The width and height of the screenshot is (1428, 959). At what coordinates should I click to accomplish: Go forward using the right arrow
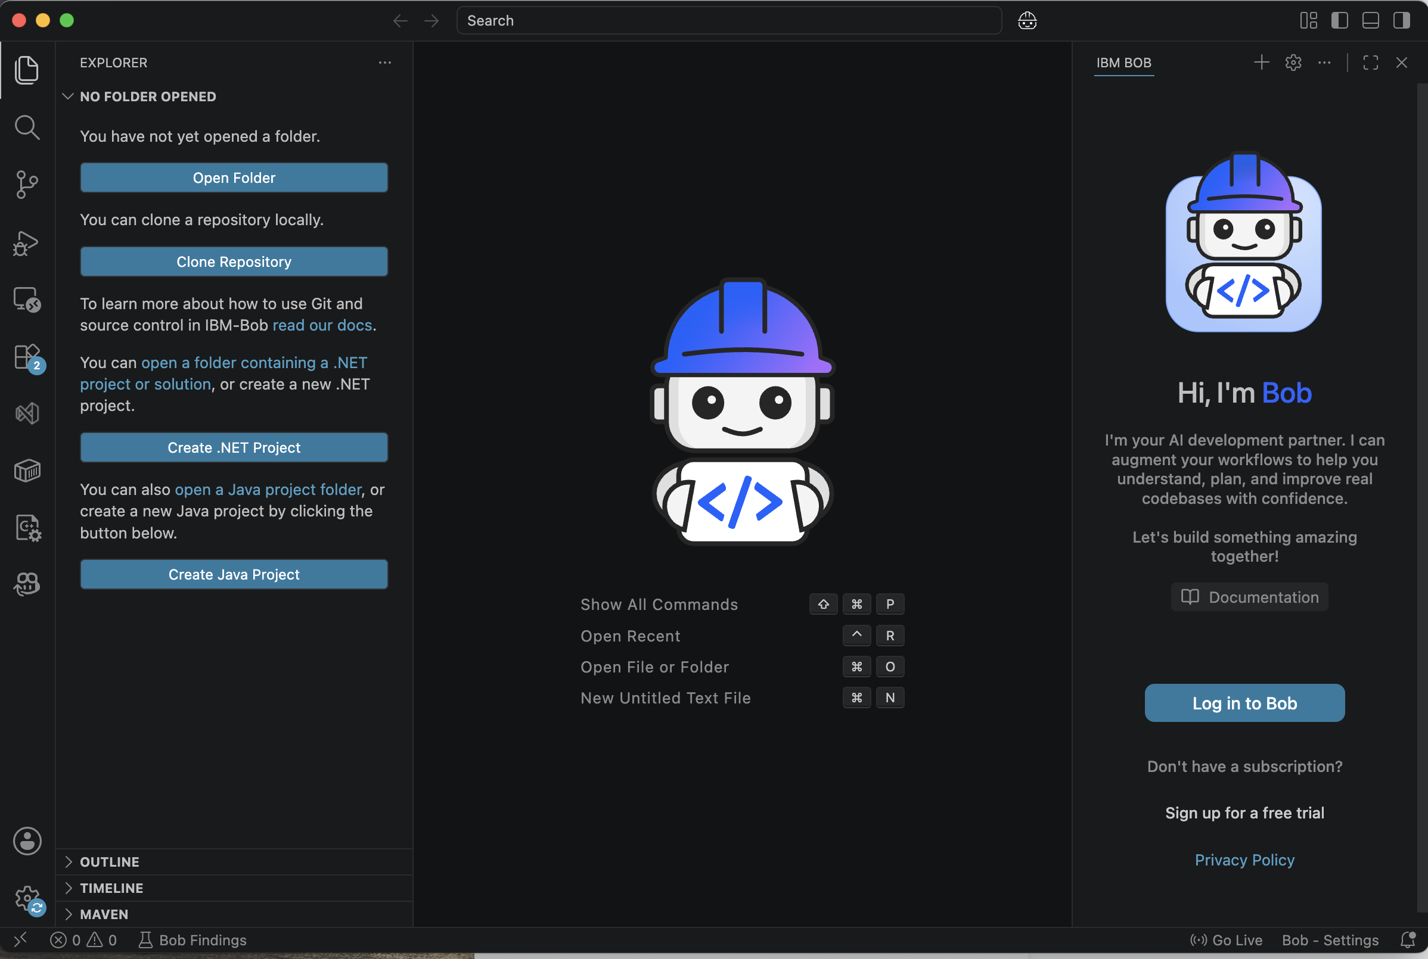tap(432, 21)
